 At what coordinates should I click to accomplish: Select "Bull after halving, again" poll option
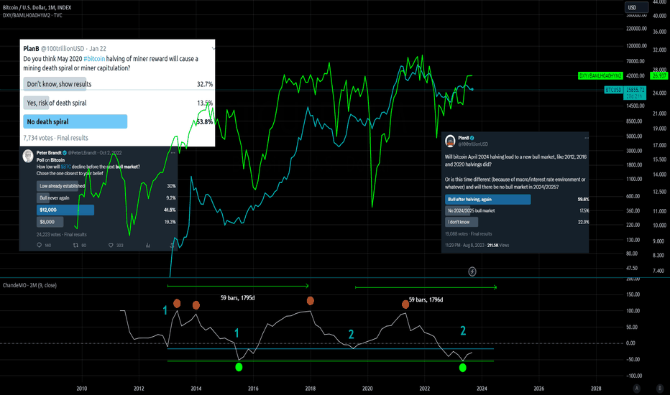pyautogui.click(x=487, y=200)
